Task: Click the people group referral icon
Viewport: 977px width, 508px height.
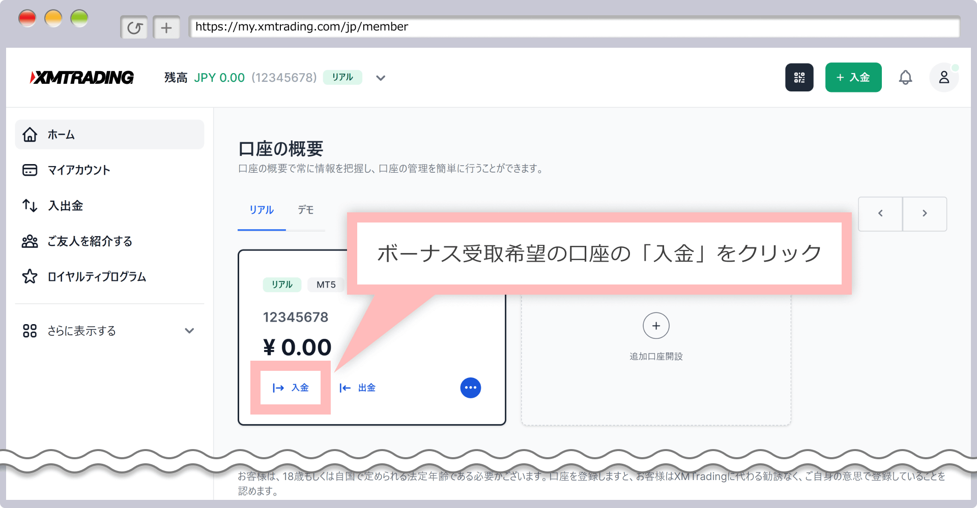Action: 30,241
